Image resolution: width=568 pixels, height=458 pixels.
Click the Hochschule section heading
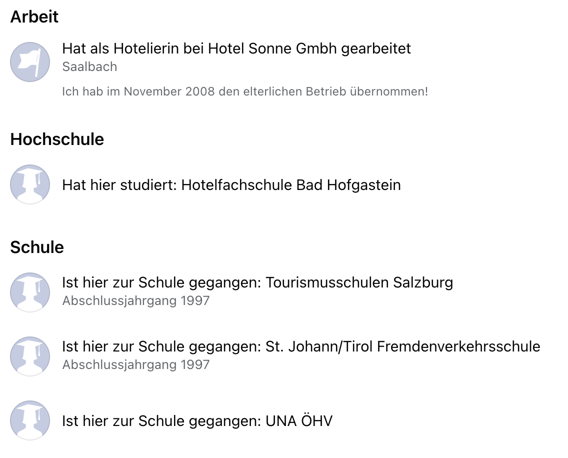(x=57, y=139)
